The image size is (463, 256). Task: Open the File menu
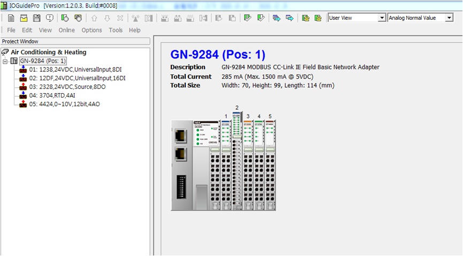coord(11,30)
